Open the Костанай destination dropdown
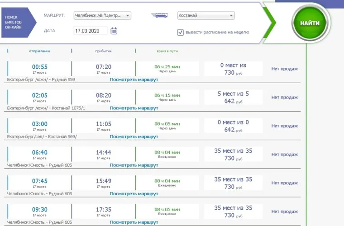The image size is (344, 226). click(x=206, y=15)
